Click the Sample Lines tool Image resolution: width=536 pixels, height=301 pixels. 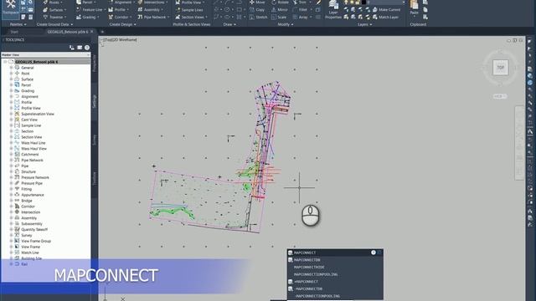tap(189, 10)
